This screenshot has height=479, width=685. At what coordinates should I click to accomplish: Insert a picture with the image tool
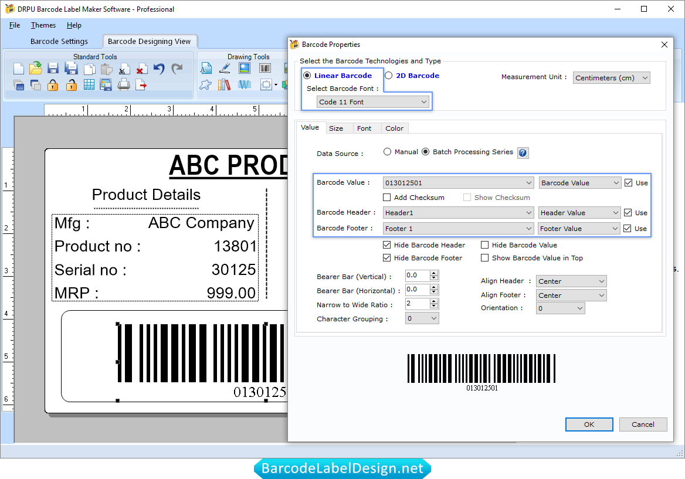(244, 68)
